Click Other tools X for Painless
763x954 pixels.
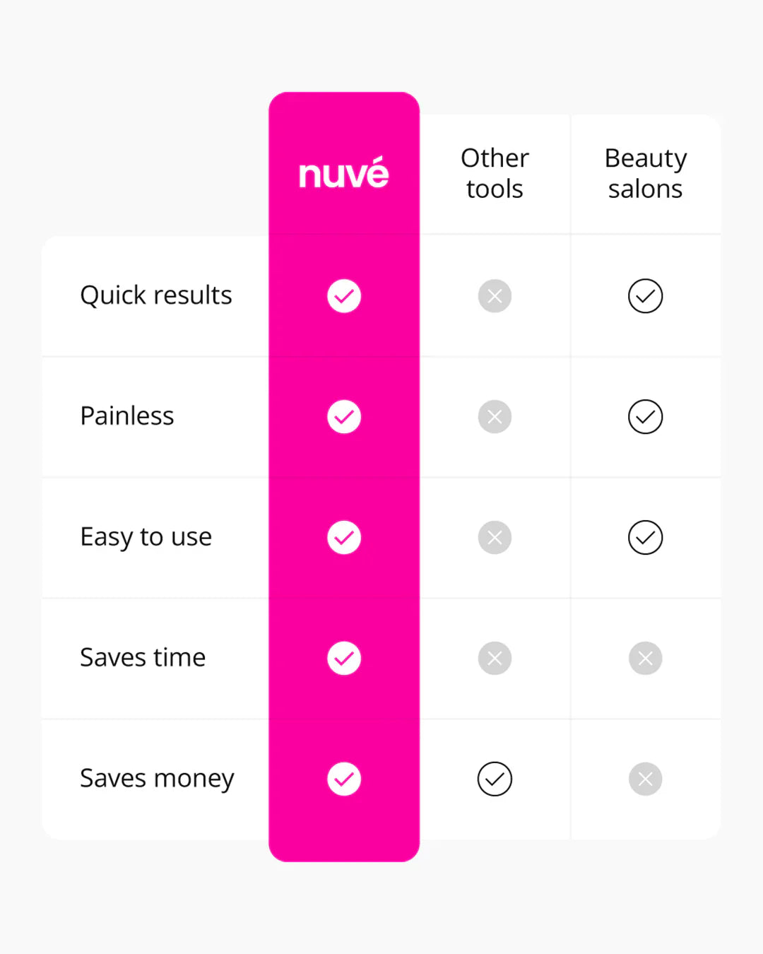(495, 417)
